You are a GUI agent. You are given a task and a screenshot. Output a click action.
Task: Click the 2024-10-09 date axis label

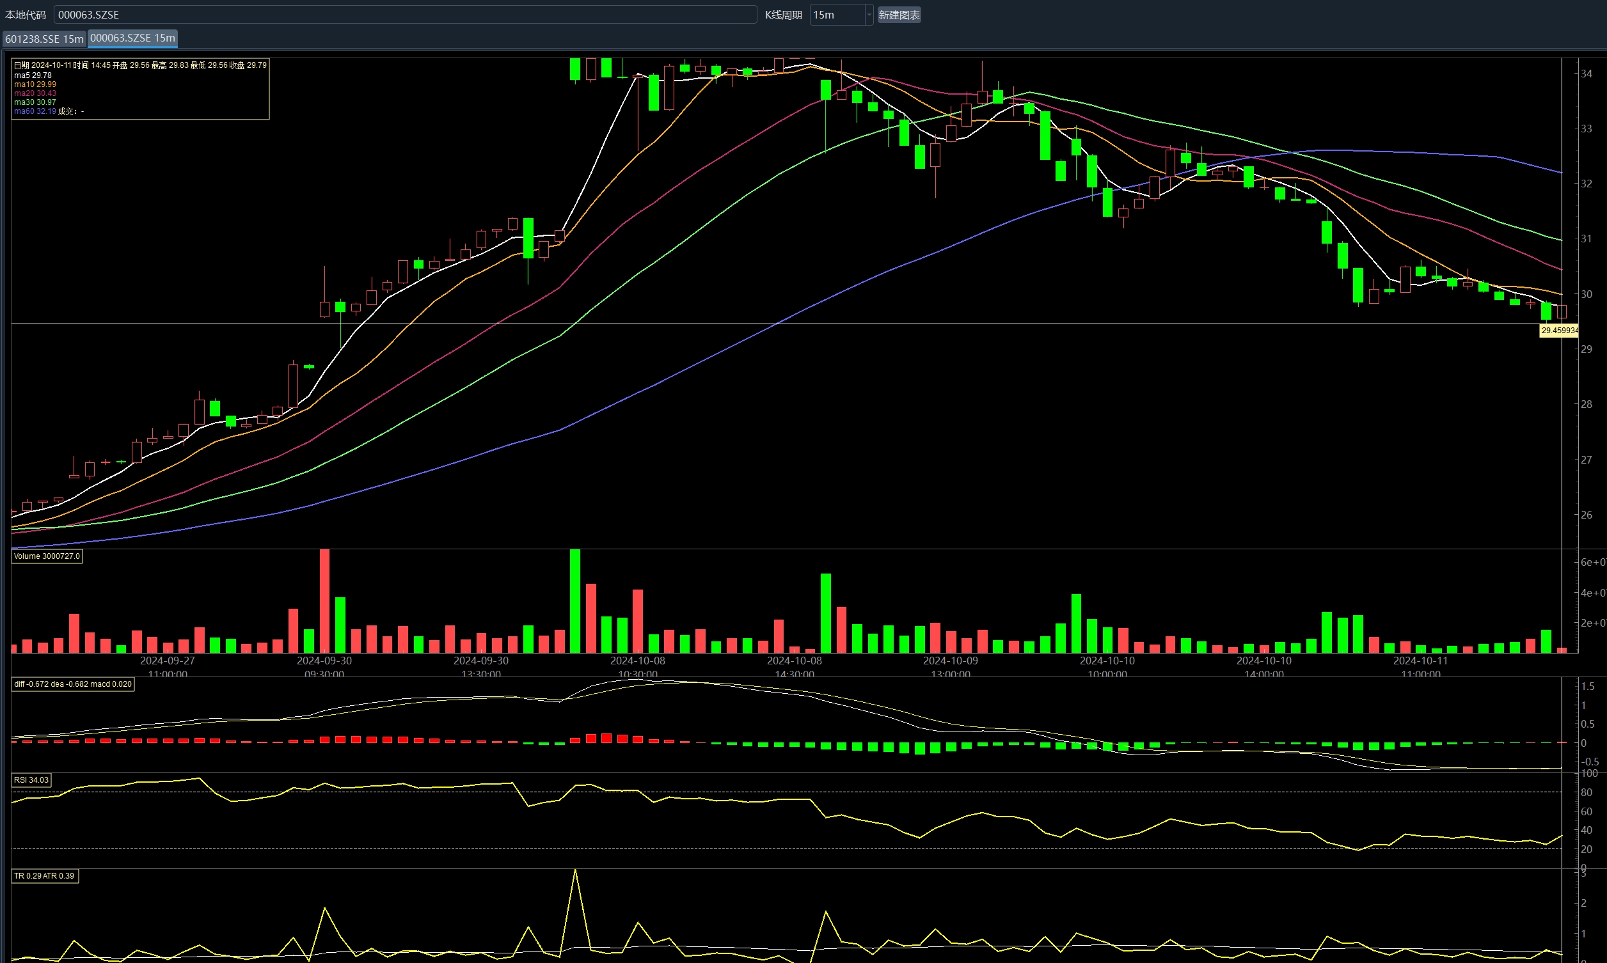(x=950, y=661)
